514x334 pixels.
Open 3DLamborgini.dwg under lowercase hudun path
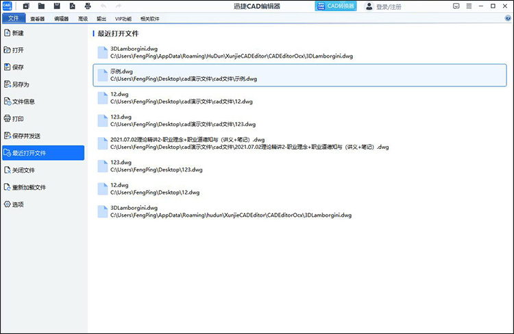pyautogui.click(x=299, y=212)
